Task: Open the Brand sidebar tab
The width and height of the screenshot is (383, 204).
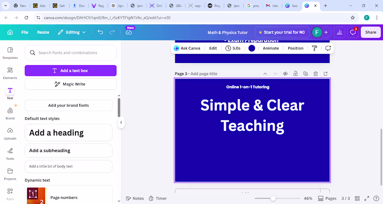Action: 10,113
